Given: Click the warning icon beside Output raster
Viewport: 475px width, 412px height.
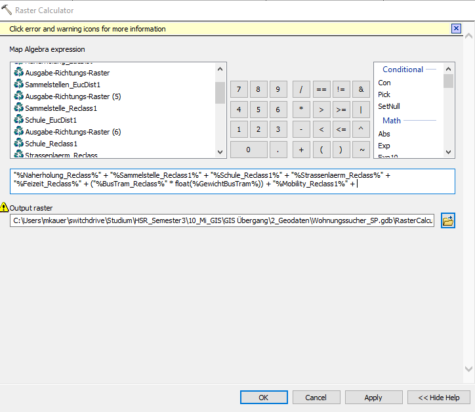Looking at the screenshot, I should (x=5, y=207).
